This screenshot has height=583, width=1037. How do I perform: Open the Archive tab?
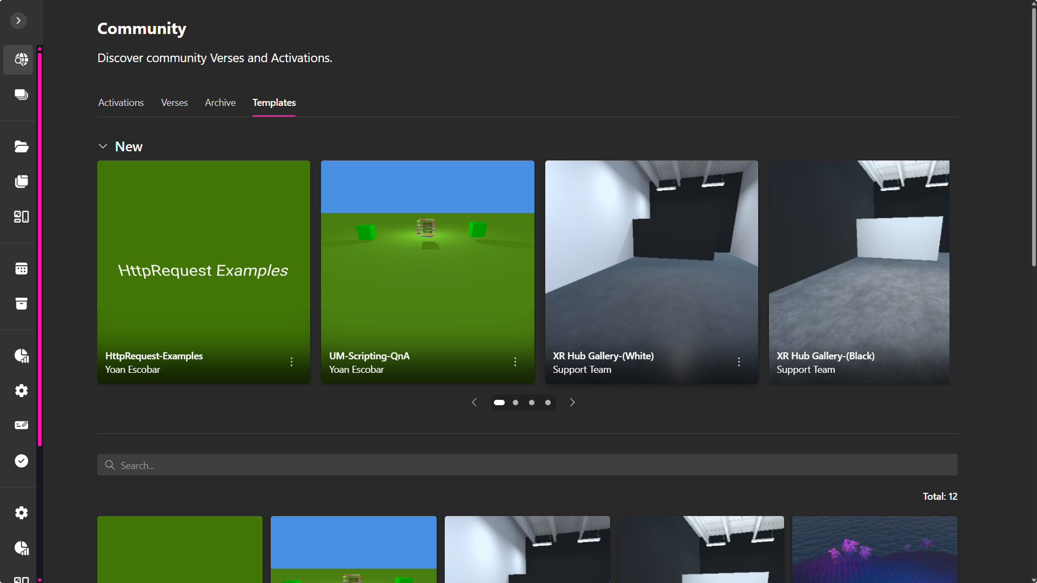[220, 103]
